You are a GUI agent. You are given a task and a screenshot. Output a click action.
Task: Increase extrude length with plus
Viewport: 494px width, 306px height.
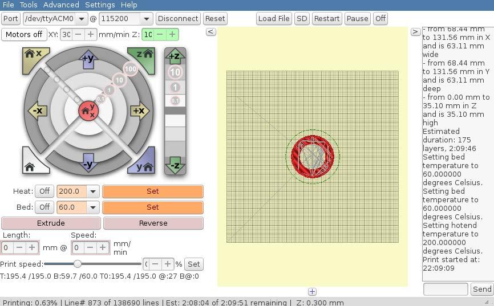coord(32,248)
